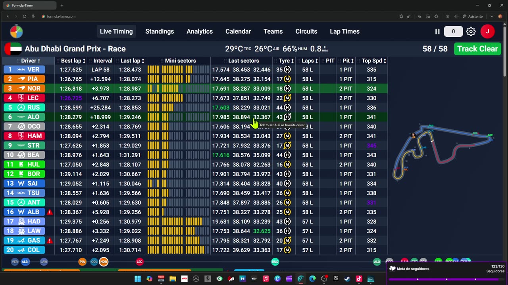Go back to the previous page
The image size is (508, 285).
pyautogui.click(x=8, y=16)
